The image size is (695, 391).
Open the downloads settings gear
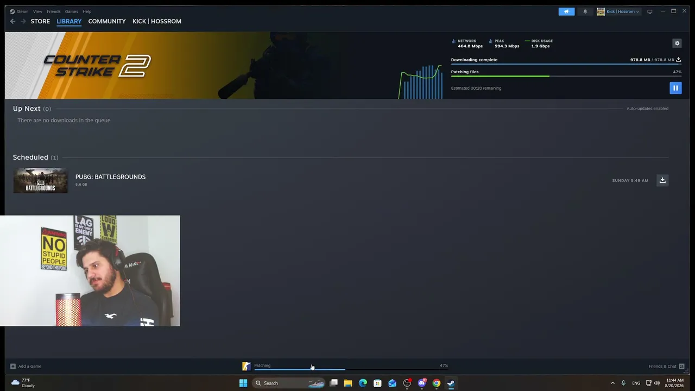pos(677,43)
